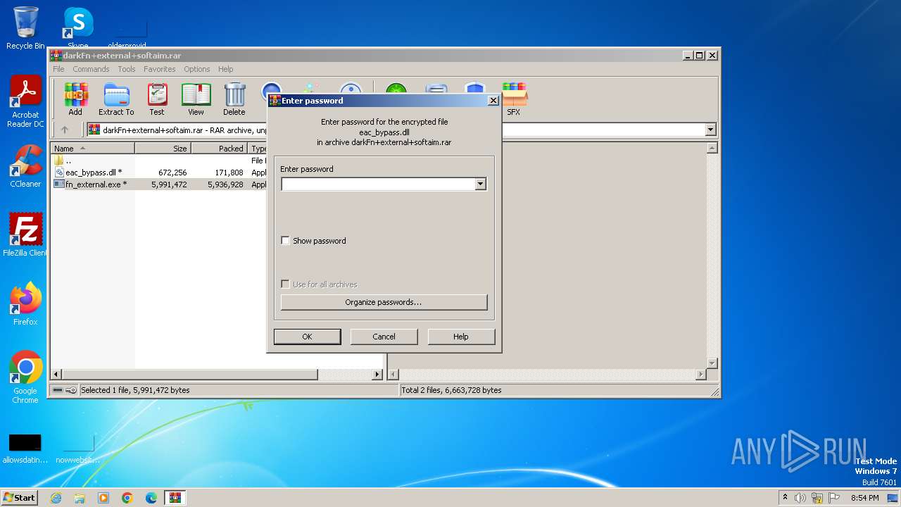Viewport: 901px width, 507px height.
Task: Open Microsoft Edge from the taskbar
Action: pos(151,498)
